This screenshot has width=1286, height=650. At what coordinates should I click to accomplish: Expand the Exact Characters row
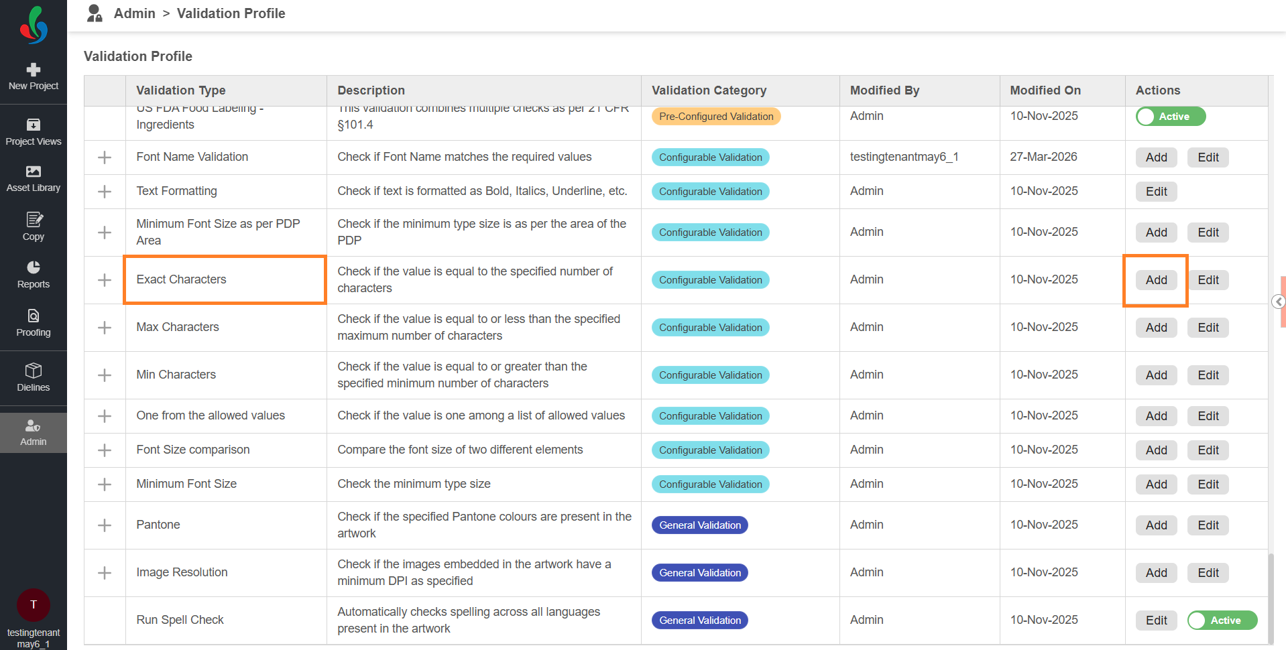(x=105, y=280)
